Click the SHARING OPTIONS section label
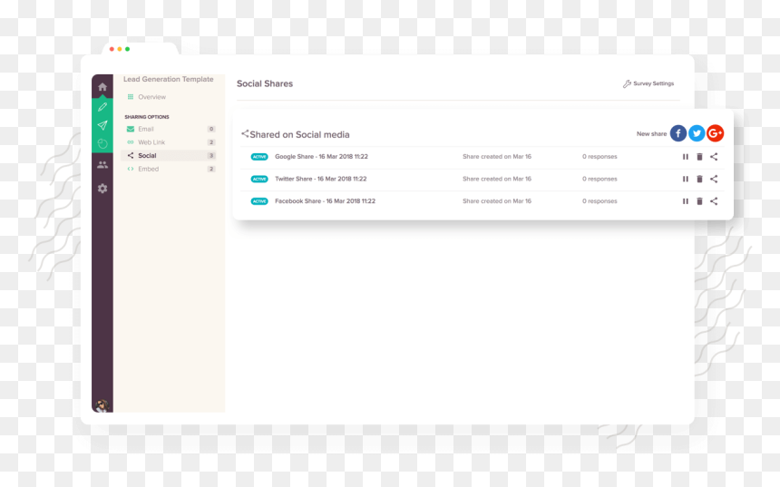 click(x=147, y=117)
